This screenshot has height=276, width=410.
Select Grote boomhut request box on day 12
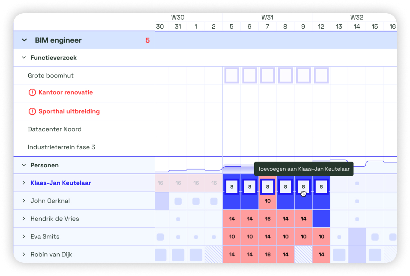[x=321, y=75]
